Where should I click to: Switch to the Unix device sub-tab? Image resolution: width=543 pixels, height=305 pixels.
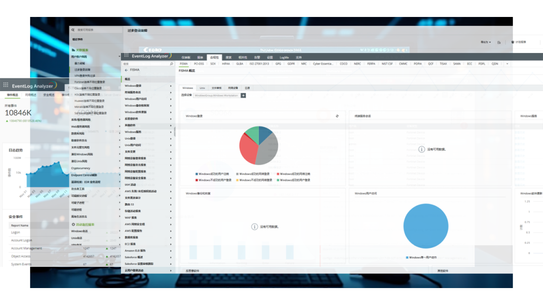pyautogui.click(x=202, y=88)
